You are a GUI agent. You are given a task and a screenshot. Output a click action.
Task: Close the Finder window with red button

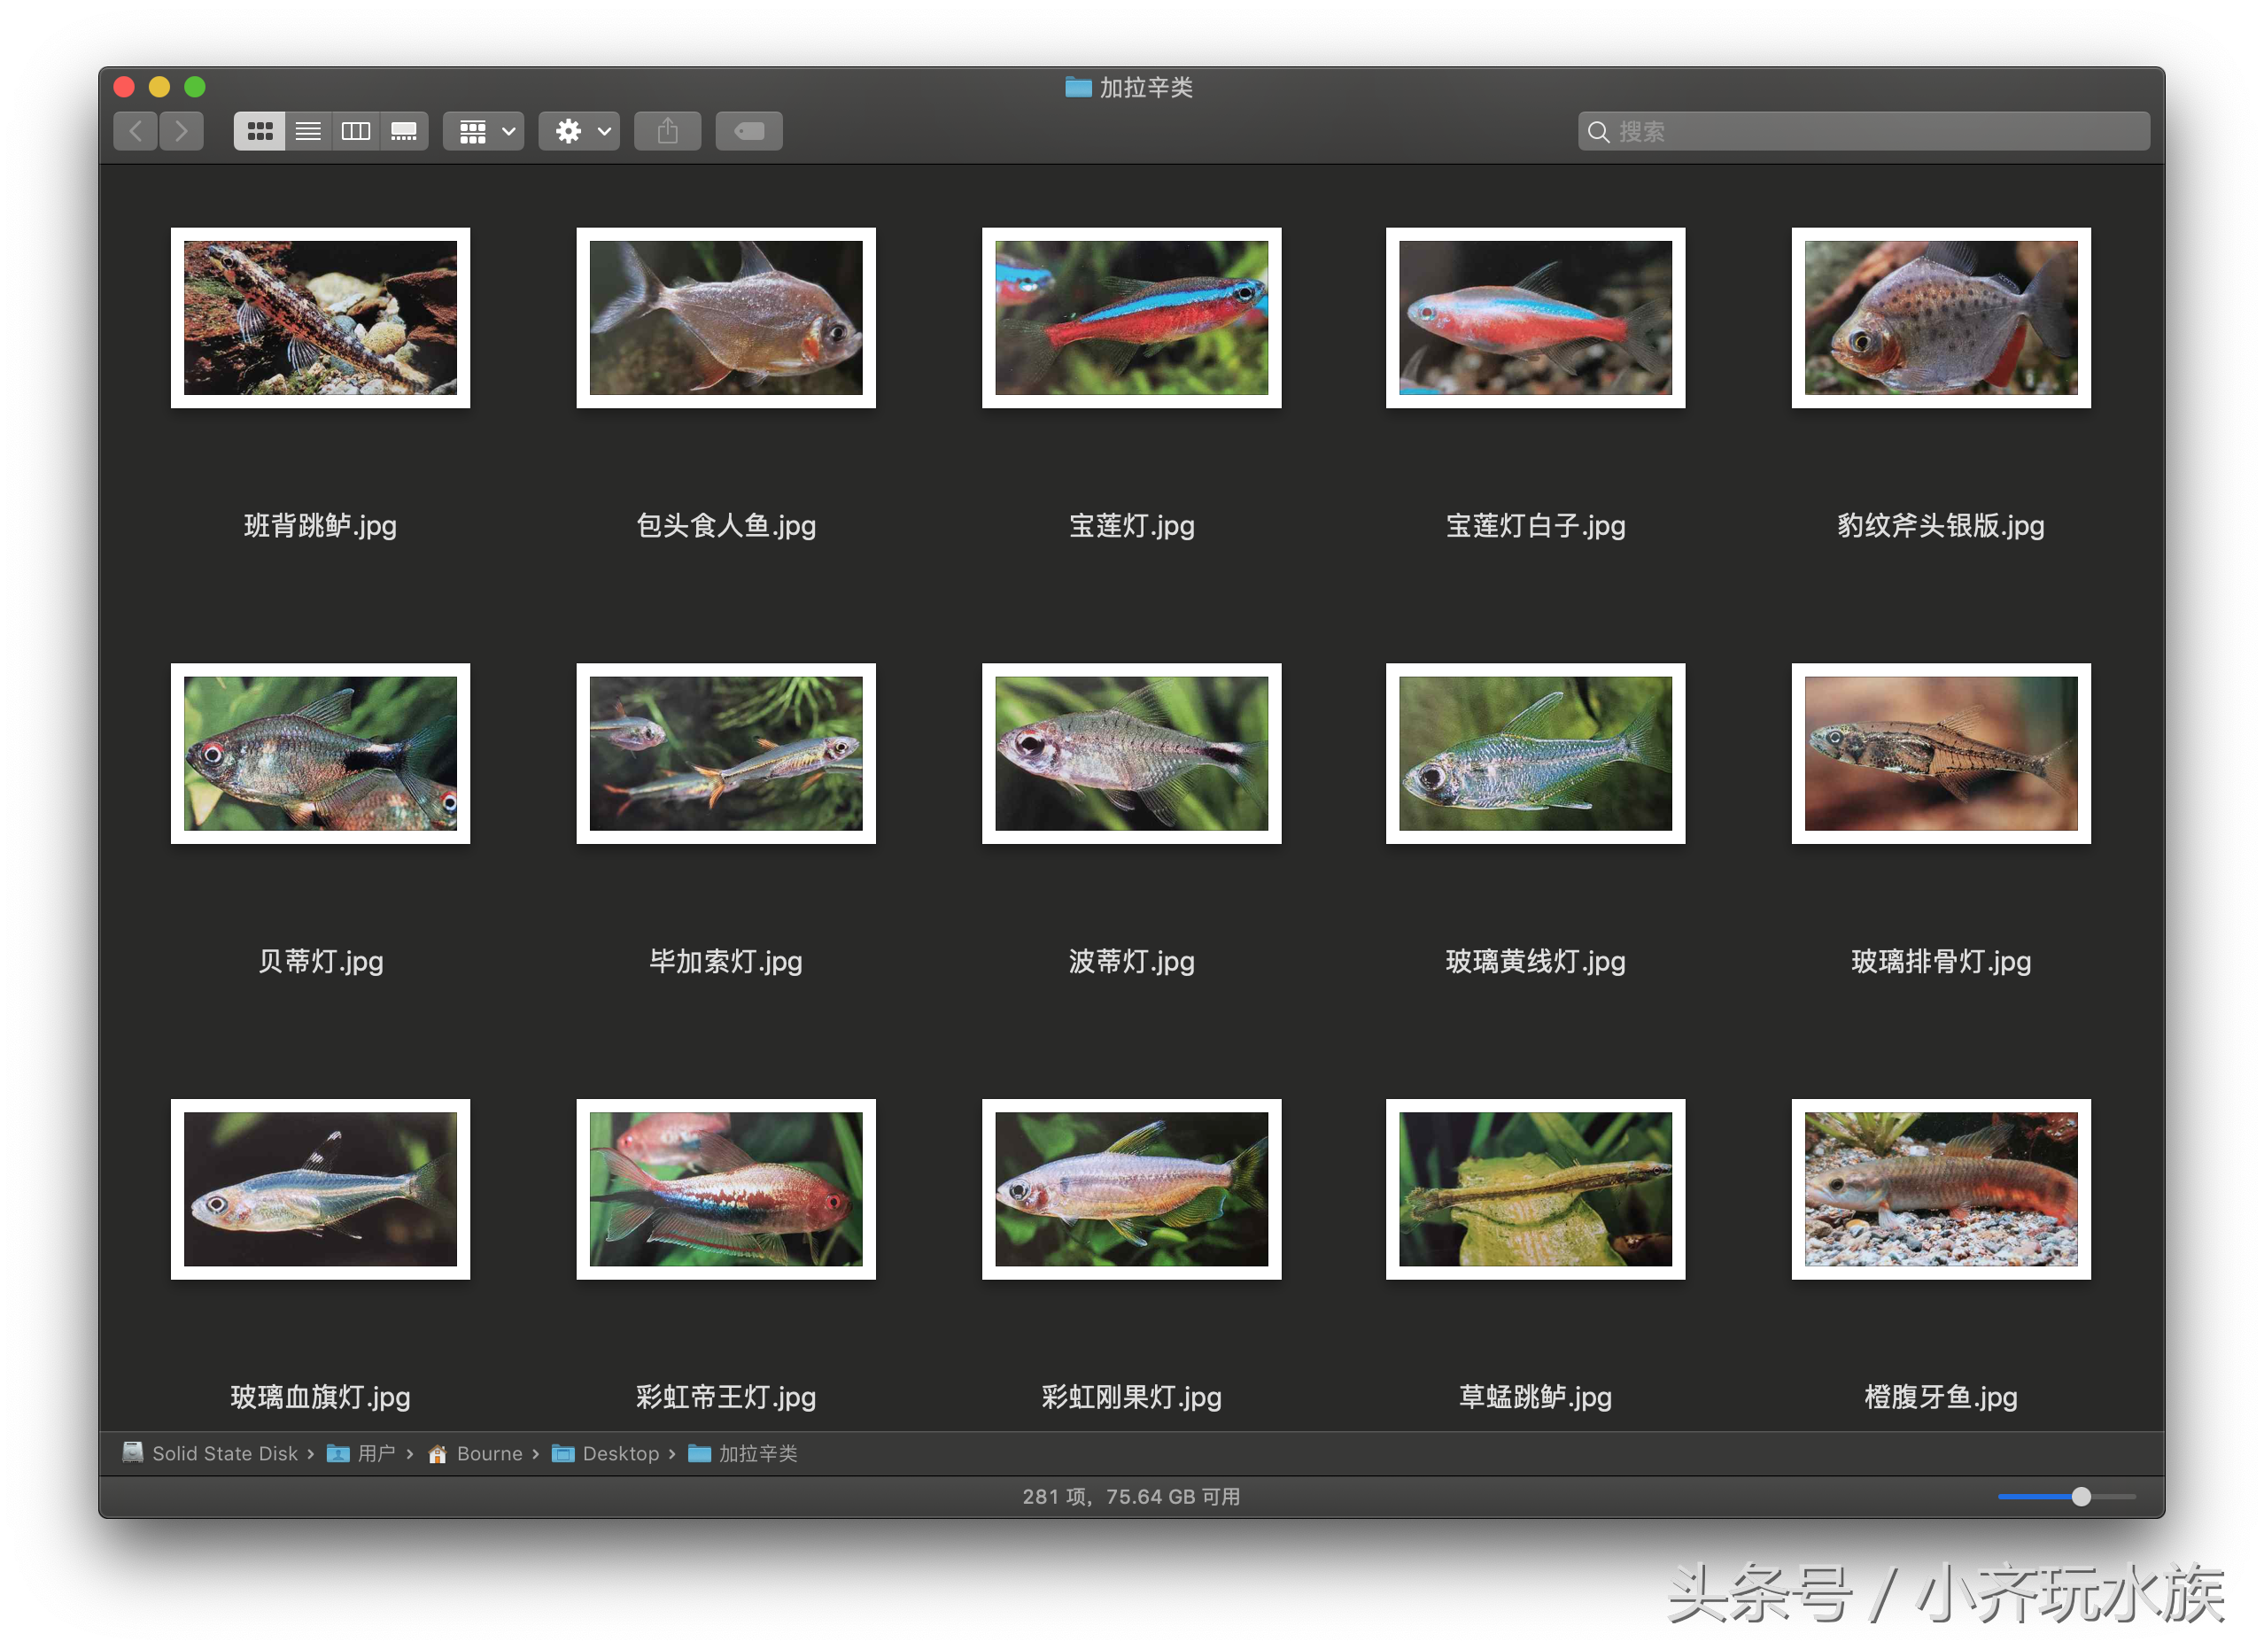point(124,87)
